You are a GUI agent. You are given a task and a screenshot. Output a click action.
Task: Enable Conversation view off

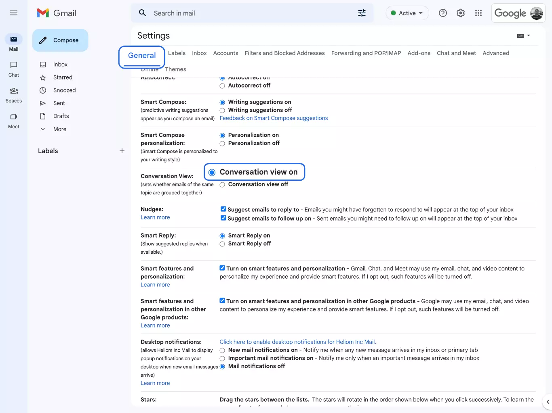tap(222, 184)
